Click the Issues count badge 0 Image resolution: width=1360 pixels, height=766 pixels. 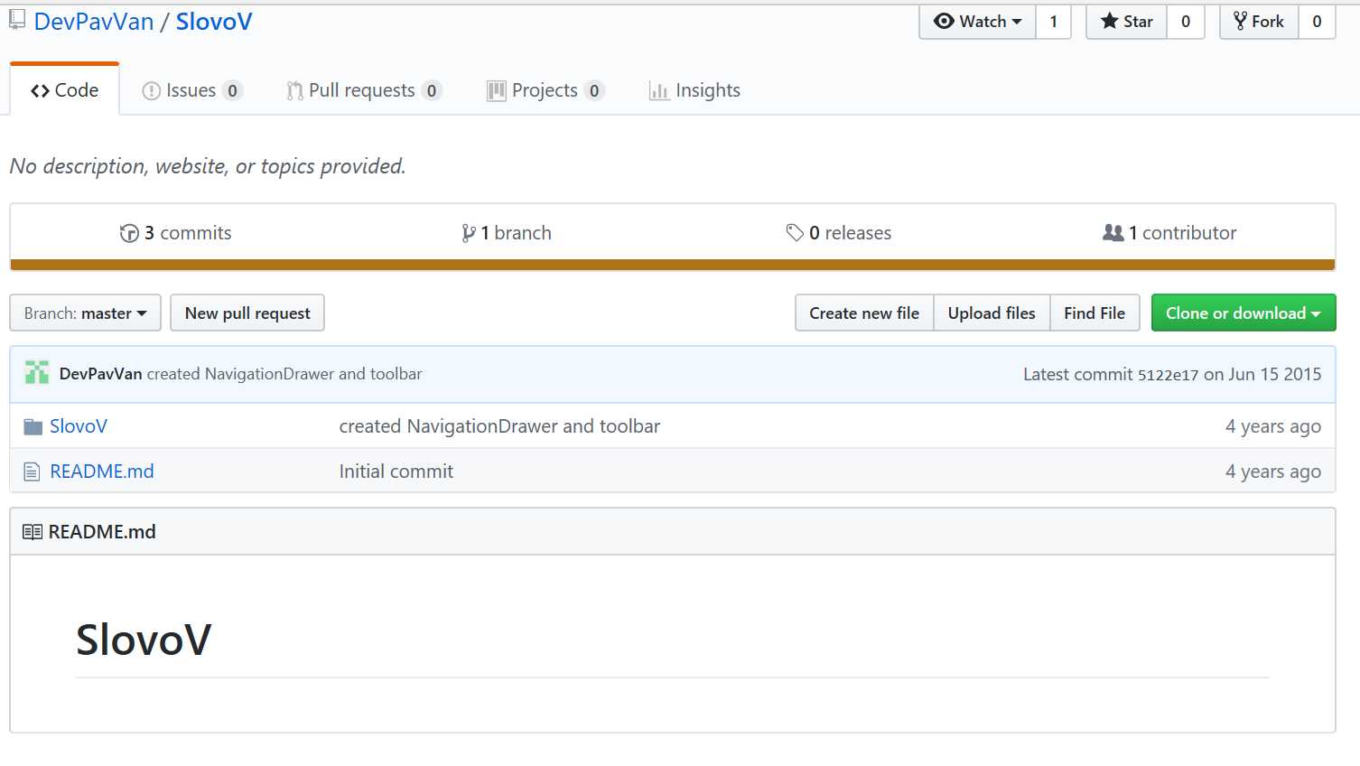tap(232, 90)
